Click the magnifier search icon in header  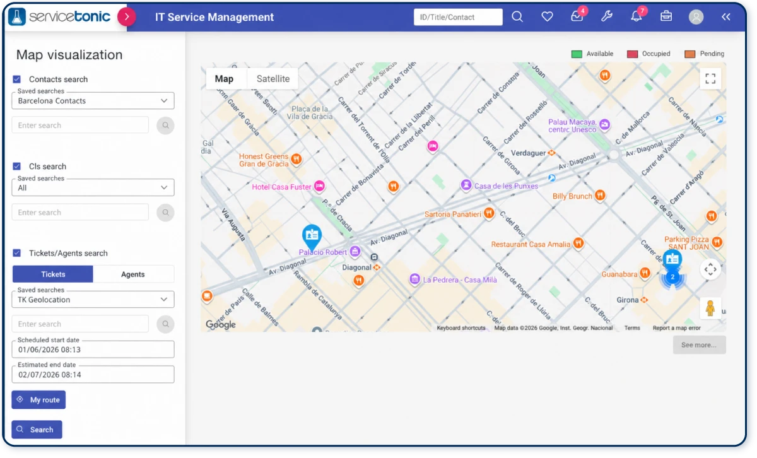click(x=517, y=17)
